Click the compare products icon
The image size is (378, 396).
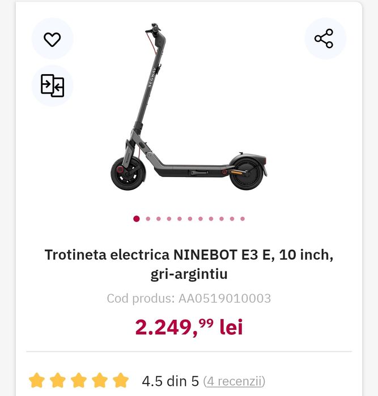point(52,85)
